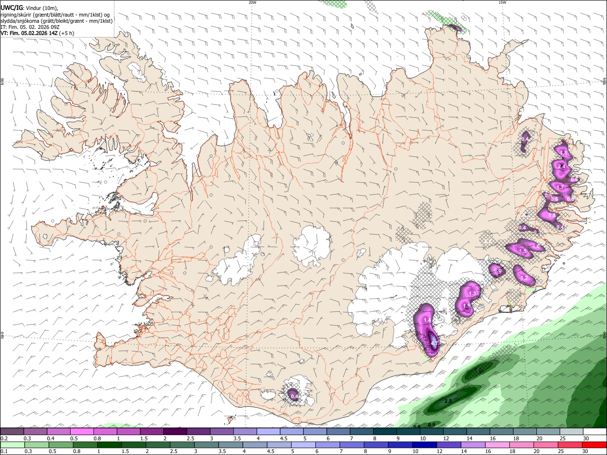
Task: Pick the darkest navy blue swatch in the lower rain scale
Action: point(423,445)
